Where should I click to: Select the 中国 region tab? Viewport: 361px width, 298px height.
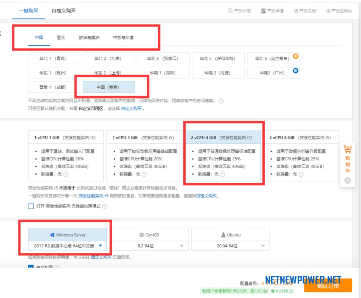(39, 38)
